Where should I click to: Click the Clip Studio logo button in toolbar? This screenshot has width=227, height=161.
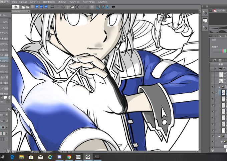[x=15, y=7]
